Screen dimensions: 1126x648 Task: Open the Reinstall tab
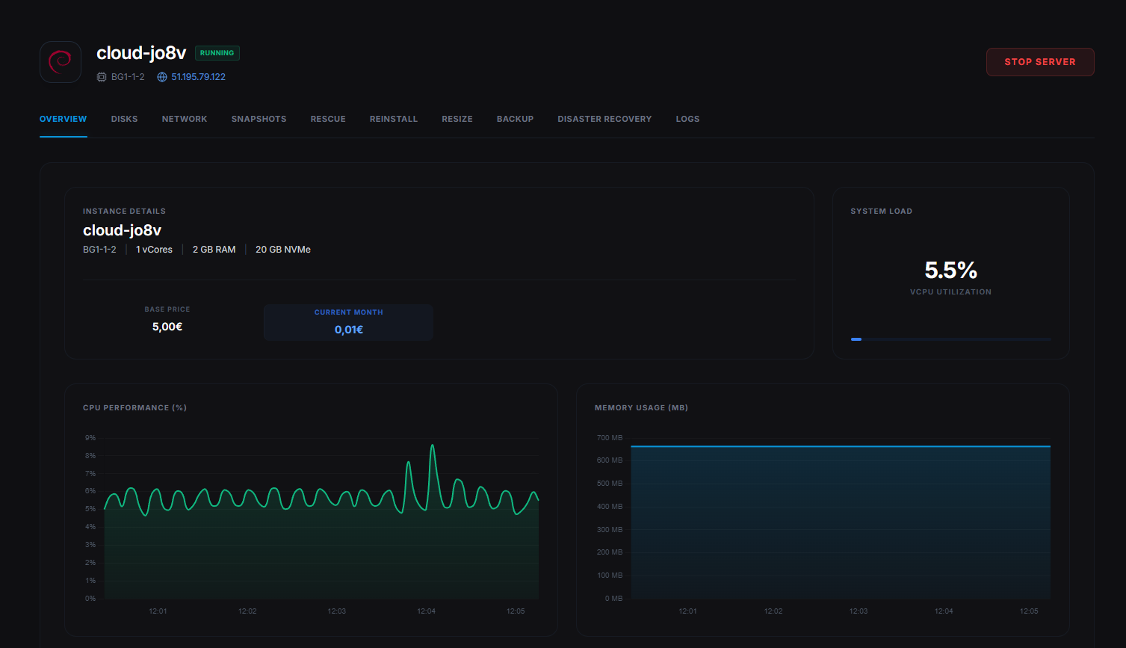(394, 119)
